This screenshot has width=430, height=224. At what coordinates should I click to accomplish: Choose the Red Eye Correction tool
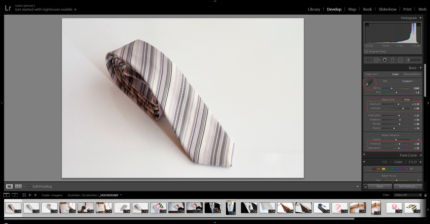tap(385, 60)
